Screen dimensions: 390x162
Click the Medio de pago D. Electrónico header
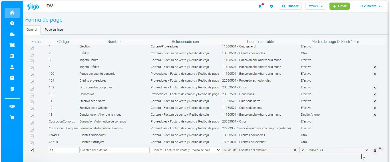tap(335, 41)
